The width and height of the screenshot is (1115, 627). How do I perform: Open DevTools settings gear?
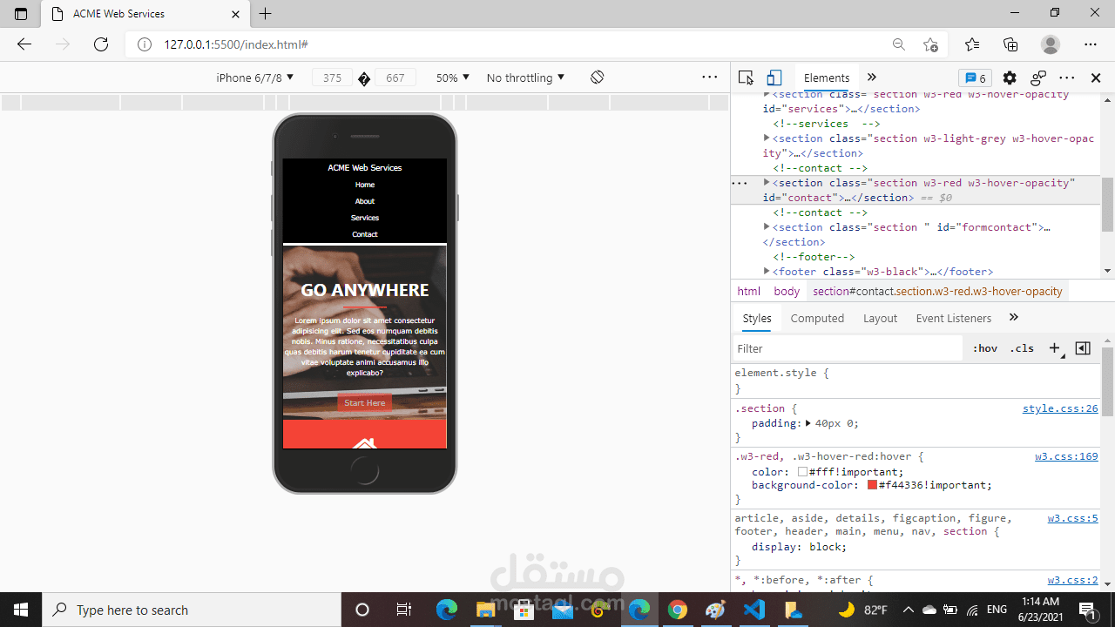pyautogui.click(x=1010, y=78)
